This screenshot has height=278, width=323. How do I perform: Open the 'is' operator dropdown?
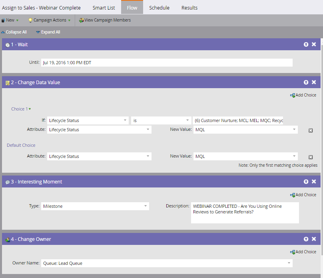click(x=161, y=120)
